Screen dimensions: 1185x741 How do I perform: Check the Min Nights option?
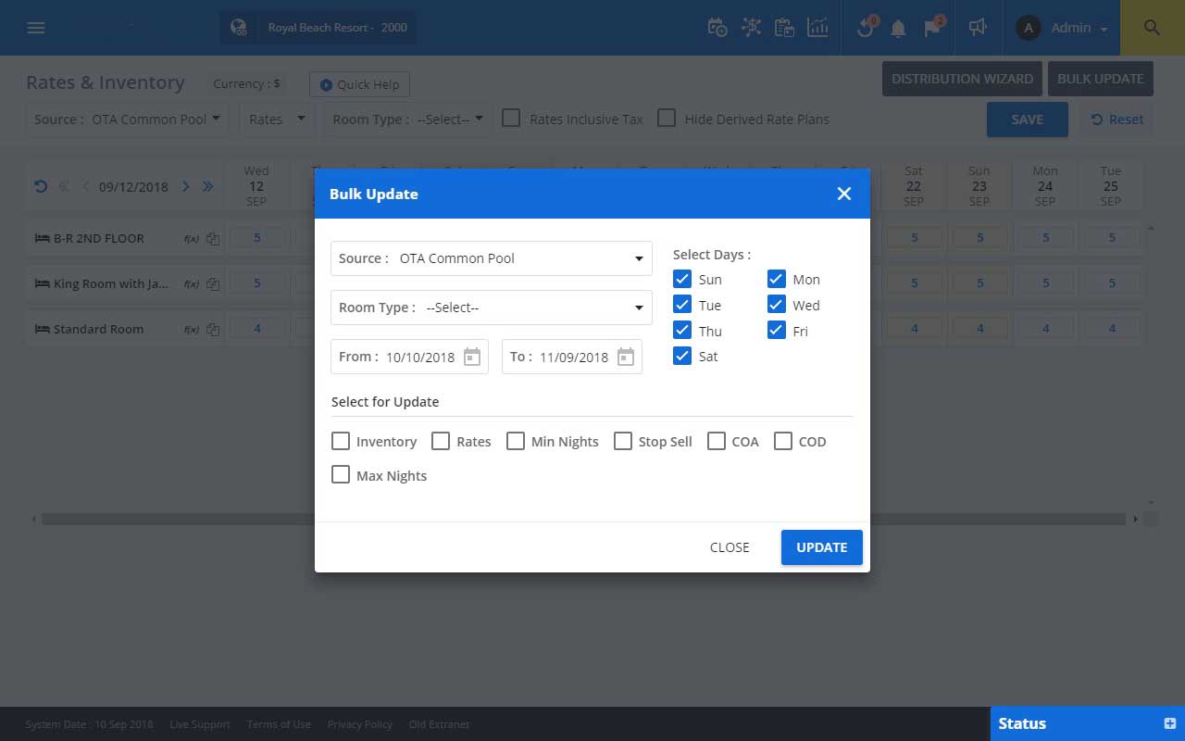click(x=516, y=441)
